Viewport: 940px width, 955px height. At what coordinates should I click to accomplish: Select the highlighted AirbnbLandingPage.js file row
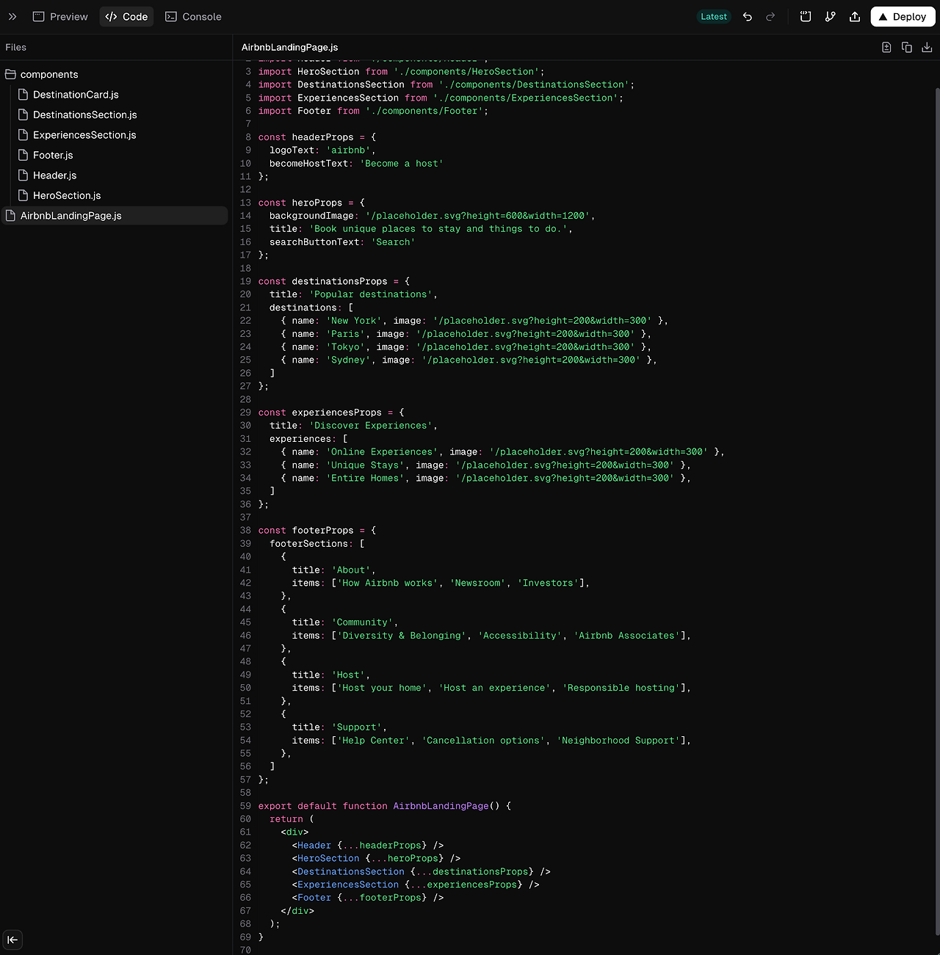tap(70, 215)
